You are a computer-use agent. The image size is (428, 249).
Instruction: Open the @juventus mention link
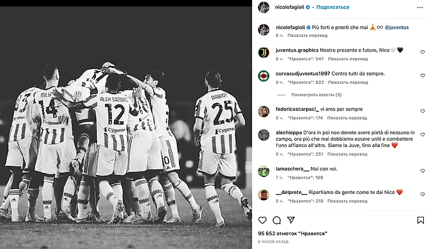[x=396, y=28]
